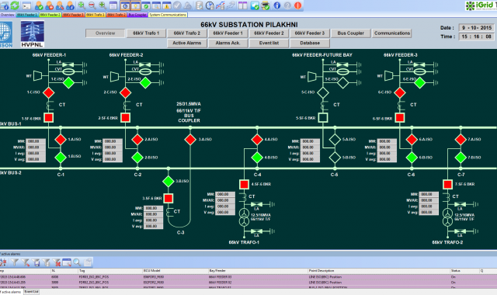Switch to 66kV Feeder 1 colored tab
This screenshot has height=295, width=497.
click(27, 15)
